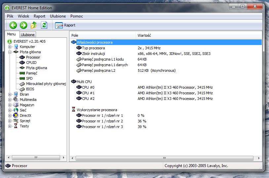Screen dimensions: 269x178
Task: Click the Multimedia speaker icon
Action: pos(16,100)
